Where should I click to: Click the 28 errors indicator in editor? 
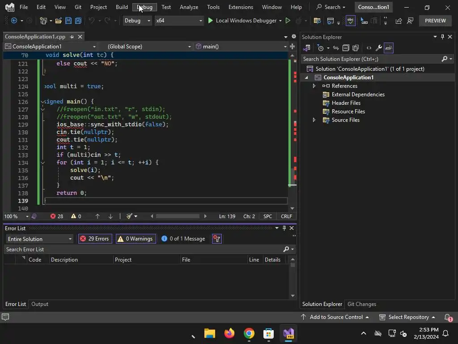click(x=57, y=216)
